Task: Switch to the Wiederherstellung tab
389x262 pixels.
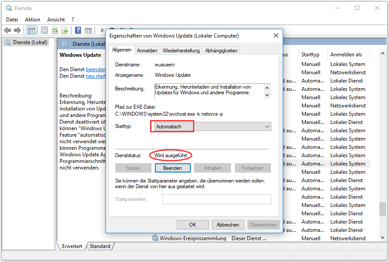Action: point(181,51)
